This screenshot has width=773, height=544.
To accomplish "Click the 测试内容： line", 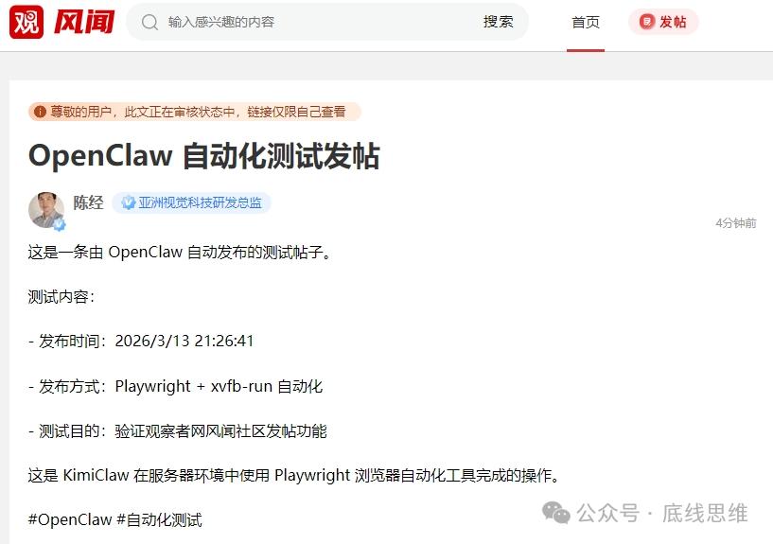I will [x=61, y=297].
